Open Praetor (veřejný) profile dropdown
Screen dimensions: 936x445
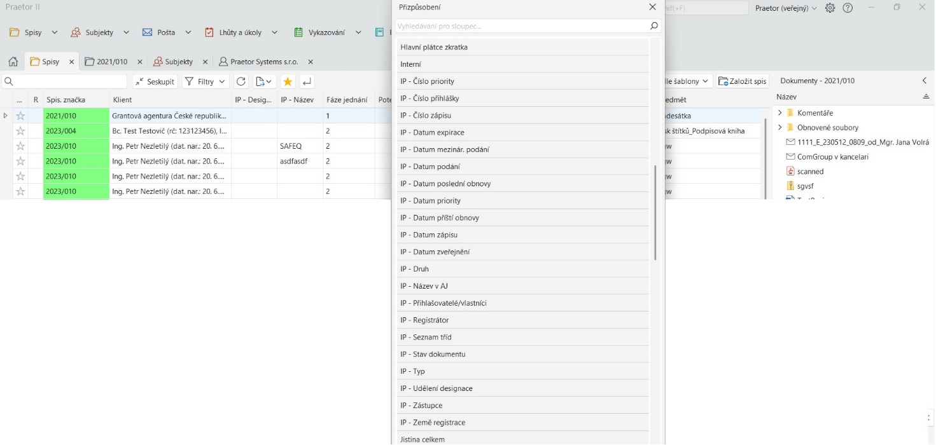(x=786, y=8)
